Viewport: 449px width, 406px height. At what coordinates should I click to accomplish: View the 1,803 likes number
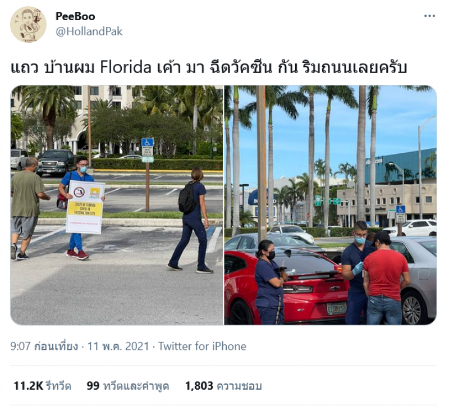(199, 386)
